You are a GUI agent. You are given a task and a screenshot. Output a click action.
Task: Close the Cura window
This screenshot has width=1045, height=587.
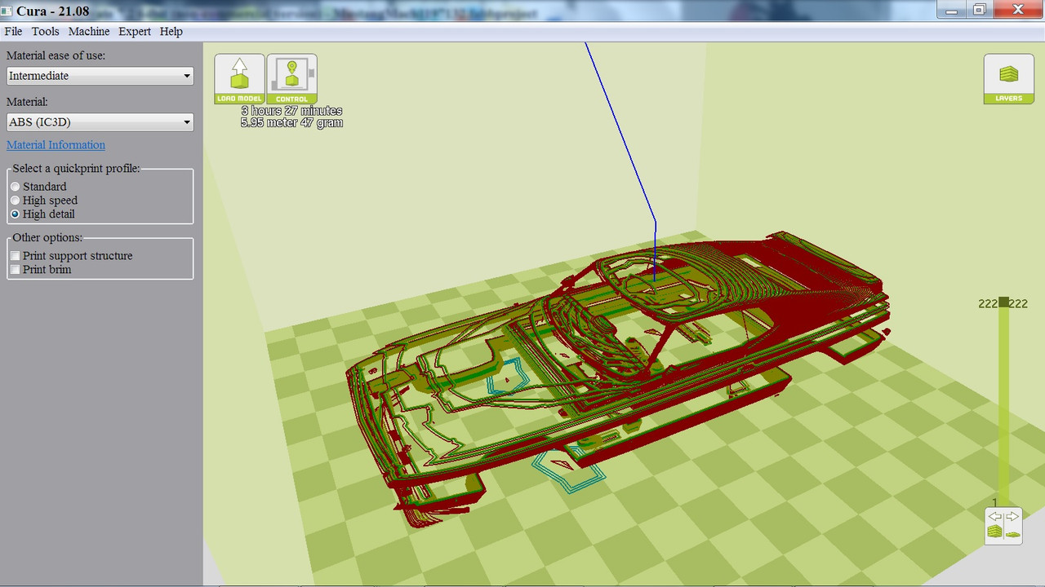(1017, 10)
